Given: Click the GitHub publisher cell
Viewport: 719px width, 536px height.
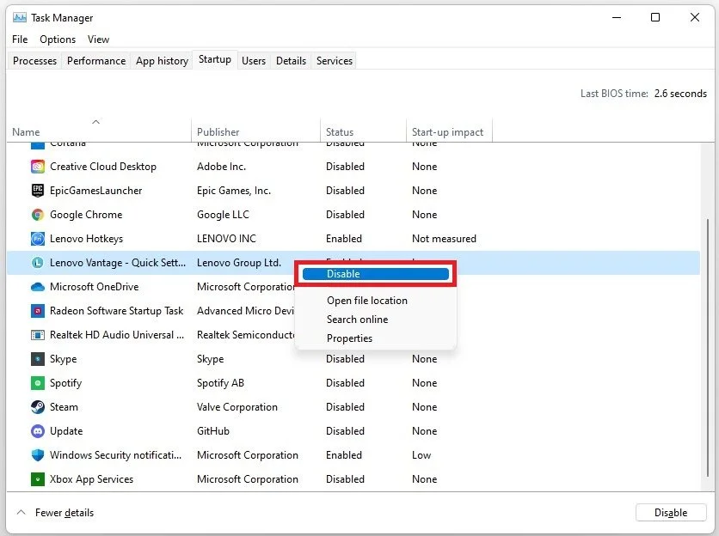Looking at the screenshot, I should (212, 431).
